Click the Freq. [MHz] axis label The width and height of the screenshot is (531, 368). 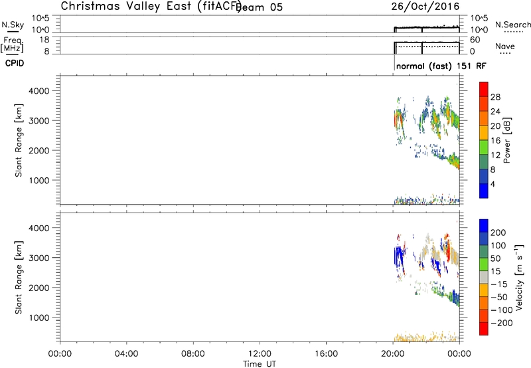tap(12, 45)
